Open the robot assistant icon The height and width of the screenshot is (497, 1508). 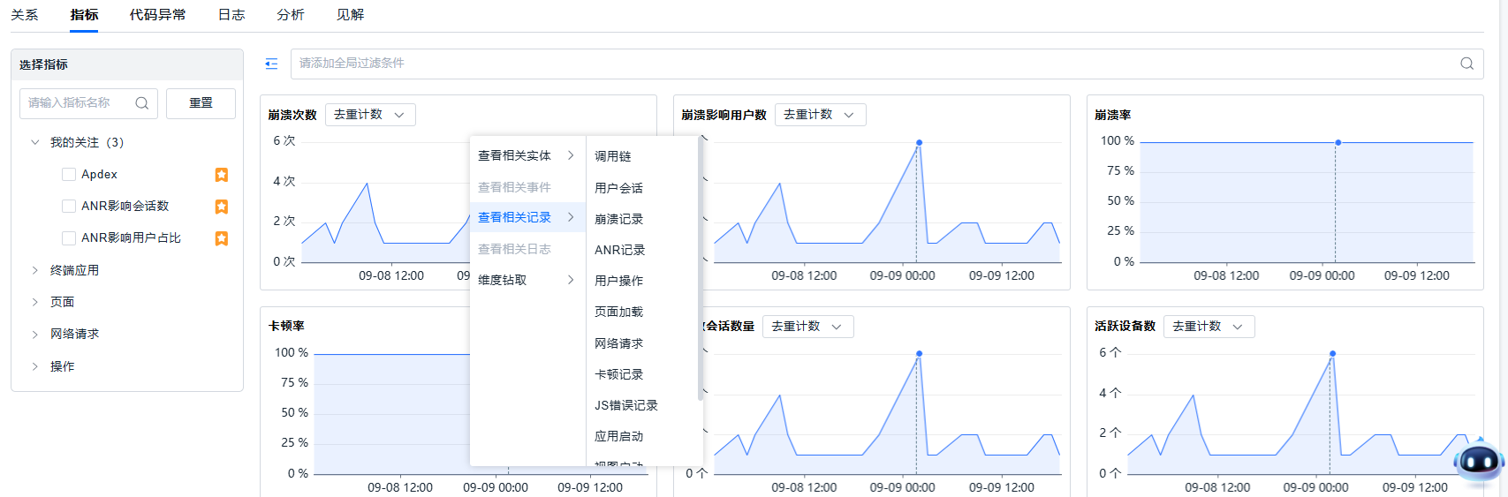tap(1478, 461)
